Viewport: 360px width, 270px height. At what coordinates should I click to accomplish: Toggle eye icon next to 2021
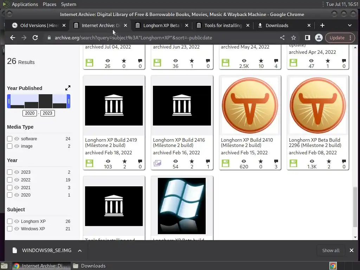click(x=17, y=187)
